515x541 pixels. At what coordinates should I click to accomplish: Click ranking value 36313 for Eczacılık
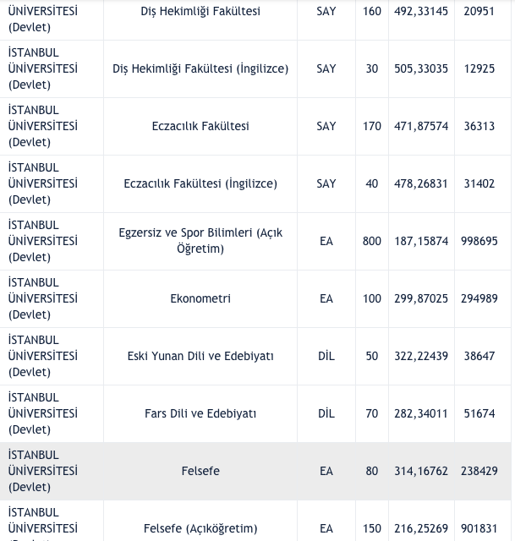point(479,126)
